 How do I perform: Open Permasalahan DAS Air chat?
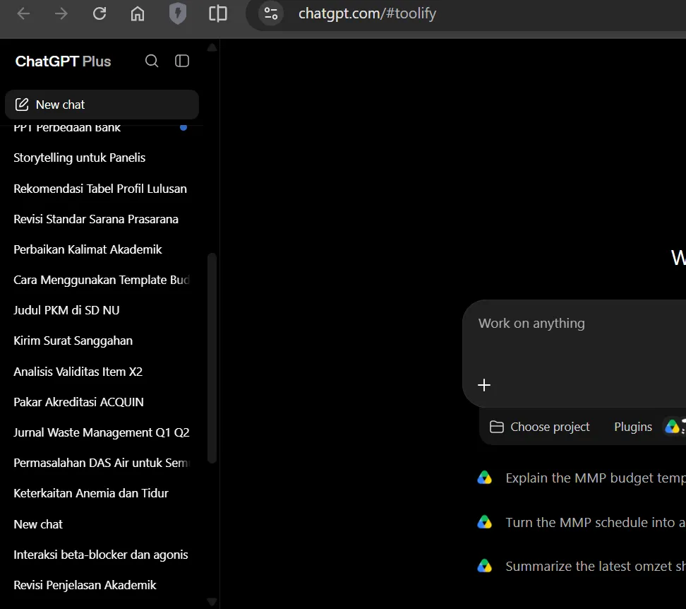pos(102,463)
